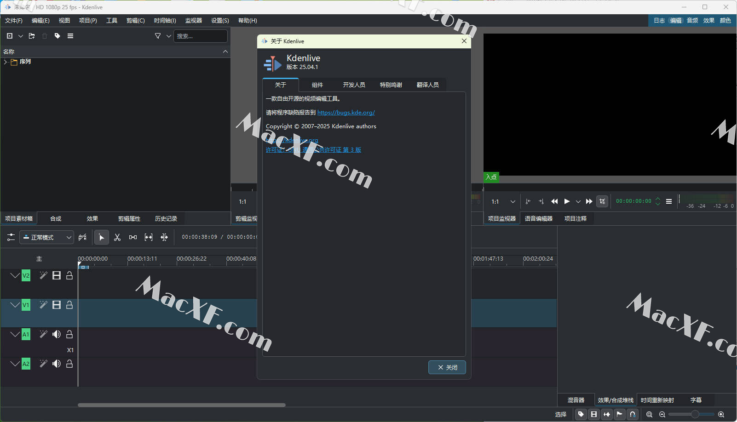This screenshot has width=737, height=422.
Task: Open the bugs.kde.org link
Action: [346, 113]
